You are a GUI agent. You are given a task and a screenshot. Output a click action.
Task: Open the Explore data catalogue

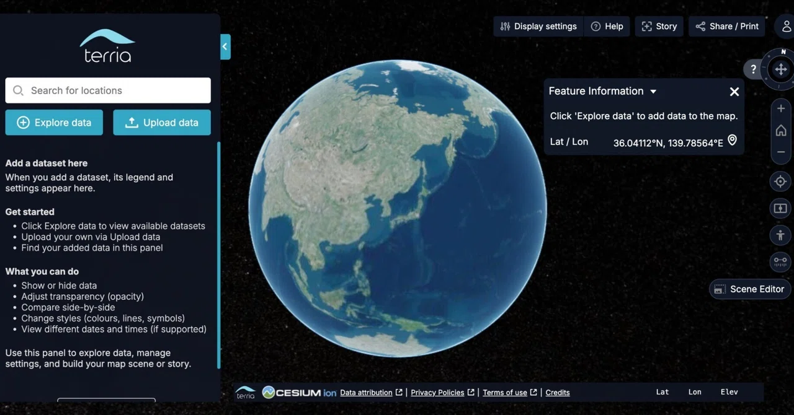click(x=54, y=123)
